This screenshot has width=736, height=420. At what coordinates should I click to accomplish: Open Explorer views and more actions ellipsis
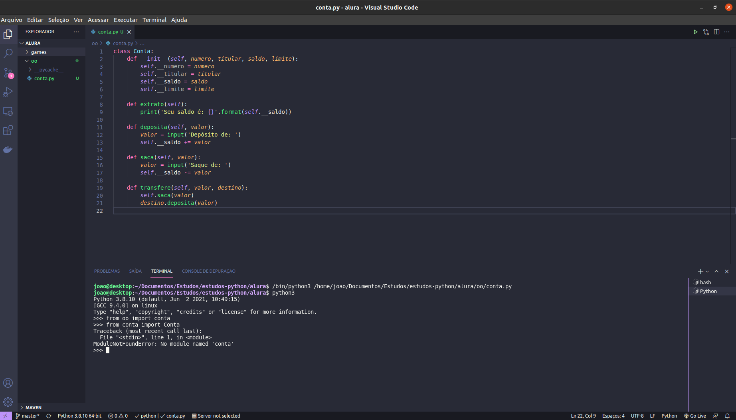point(76,32)
